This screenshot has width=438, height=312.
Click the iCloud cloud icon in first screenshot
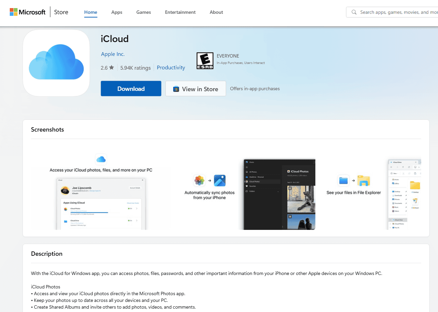point(101,159)
